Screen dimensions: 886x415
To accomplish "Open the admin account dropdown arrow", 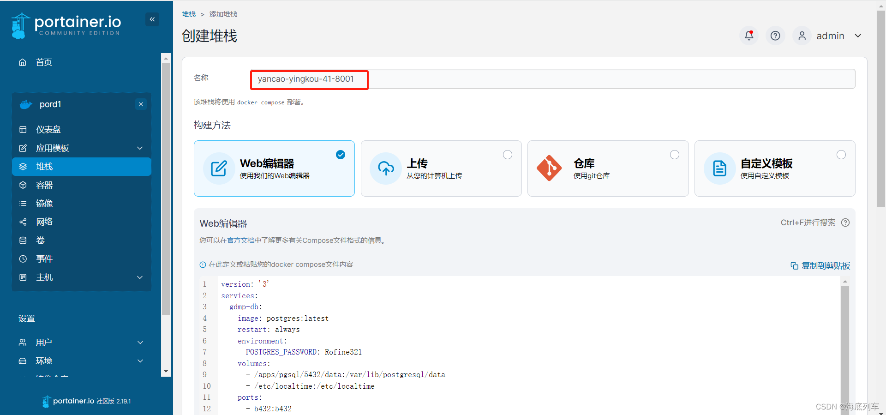I will [x=858, y=36].
